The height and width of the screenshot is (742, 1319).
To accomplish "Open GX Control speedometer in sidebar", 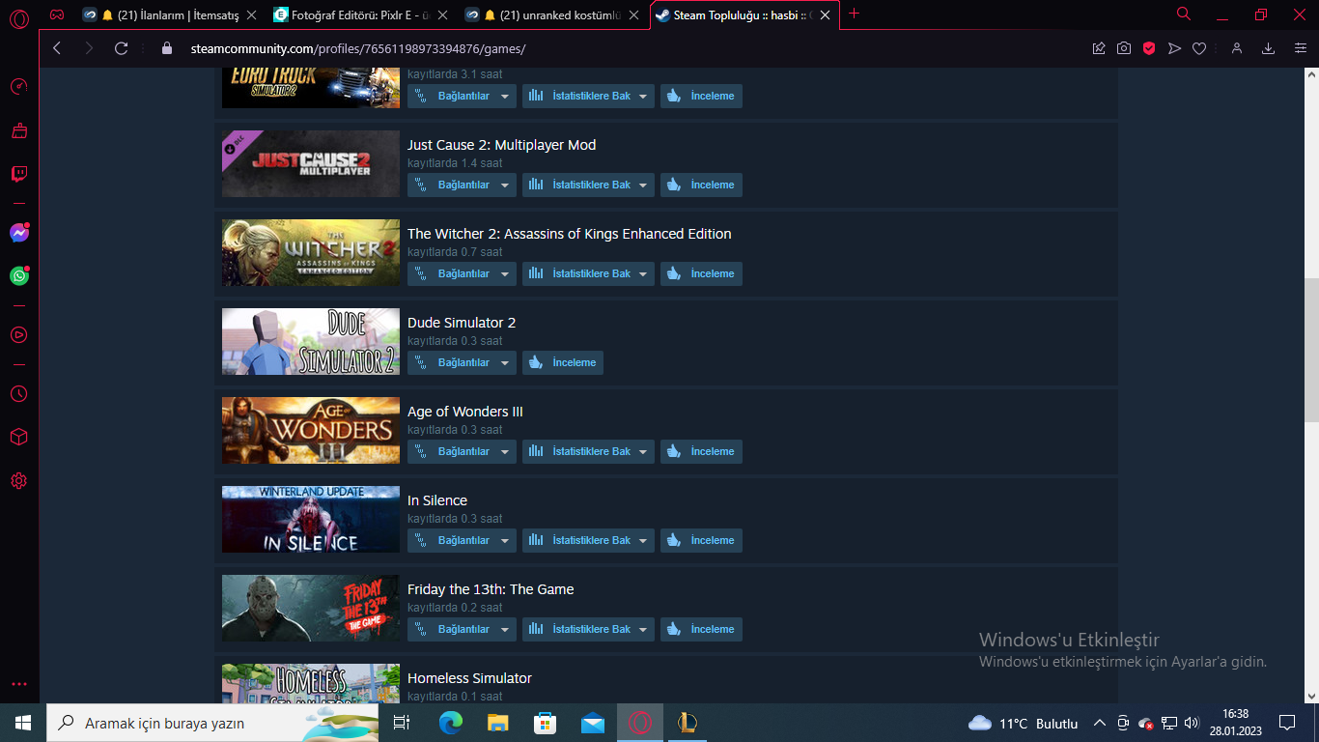I will pos(19,86).
